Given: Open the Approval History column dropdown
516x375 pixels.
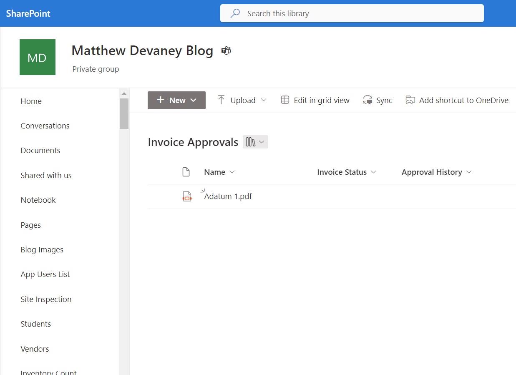Looking at the screenshot, I should tap(469, 172).
